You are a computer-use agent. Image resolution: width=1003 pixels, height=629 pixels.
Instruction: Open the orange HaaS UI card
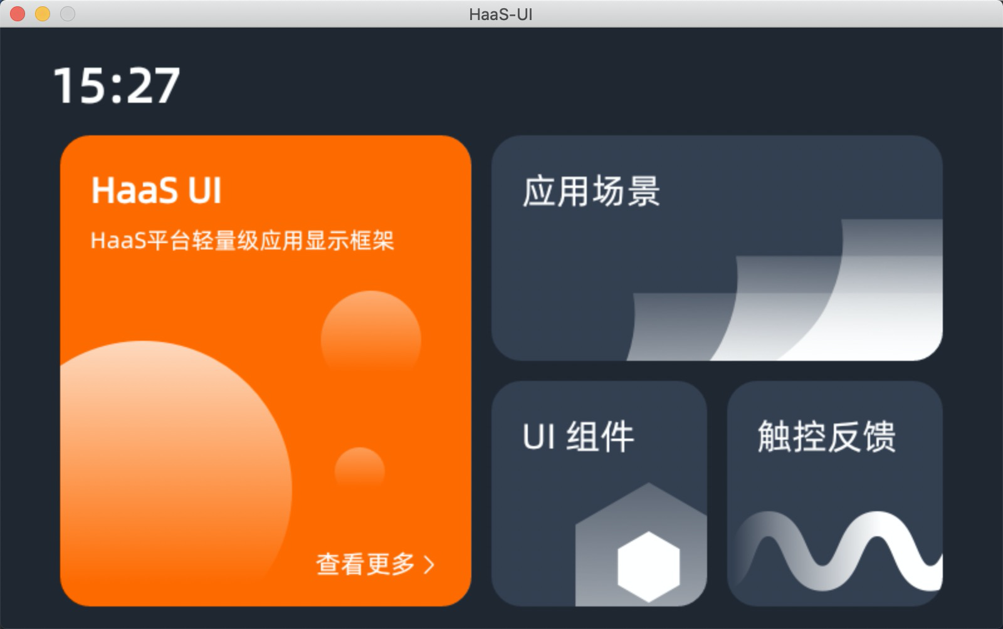[x=265, y=370]
